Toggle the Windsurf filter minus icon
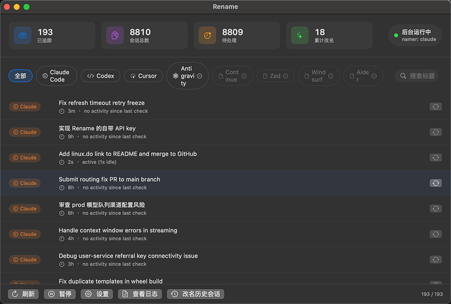 point(331,76)
